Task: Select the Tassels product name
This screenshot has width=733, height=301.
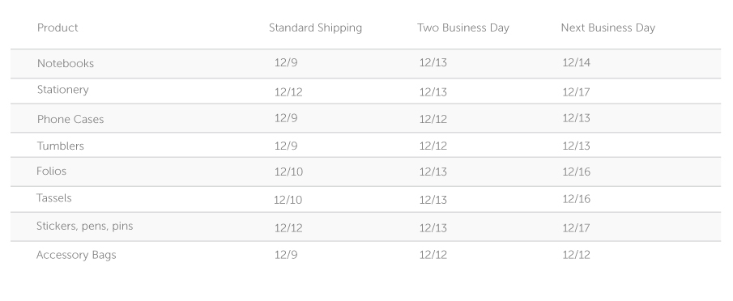Action: click(53, 198)
